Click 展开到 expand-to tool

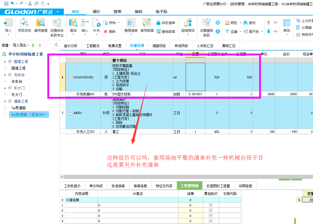[x=251, y=31]
